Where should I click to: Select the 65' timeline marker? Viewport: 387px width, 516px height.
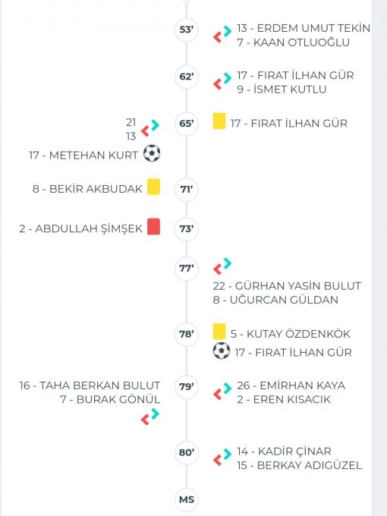point(187,124)
